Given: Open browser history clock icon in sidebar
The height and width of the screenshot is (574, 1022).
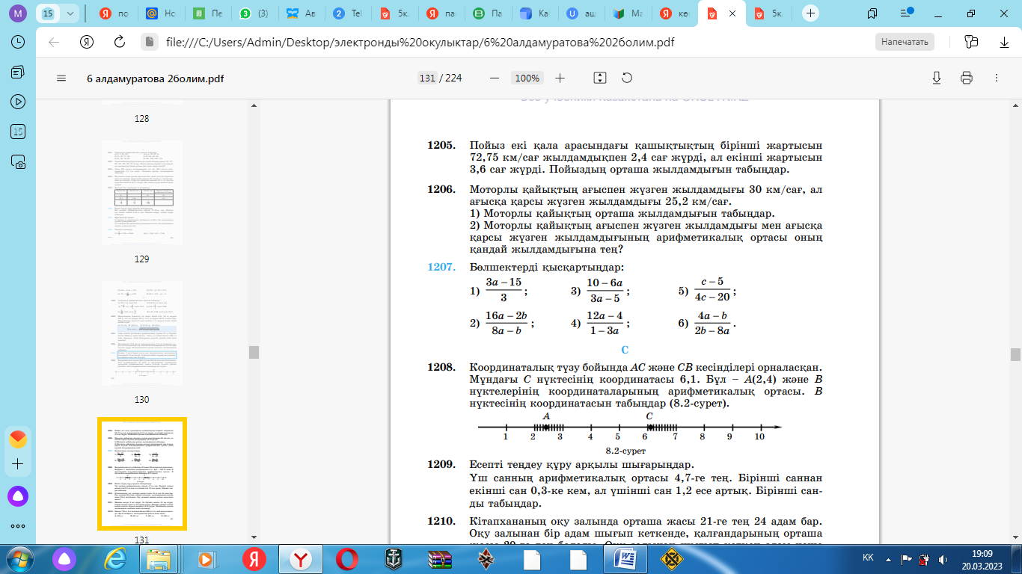Looking at the screenshot, I should pyautogui.click(x=19, y=42).
